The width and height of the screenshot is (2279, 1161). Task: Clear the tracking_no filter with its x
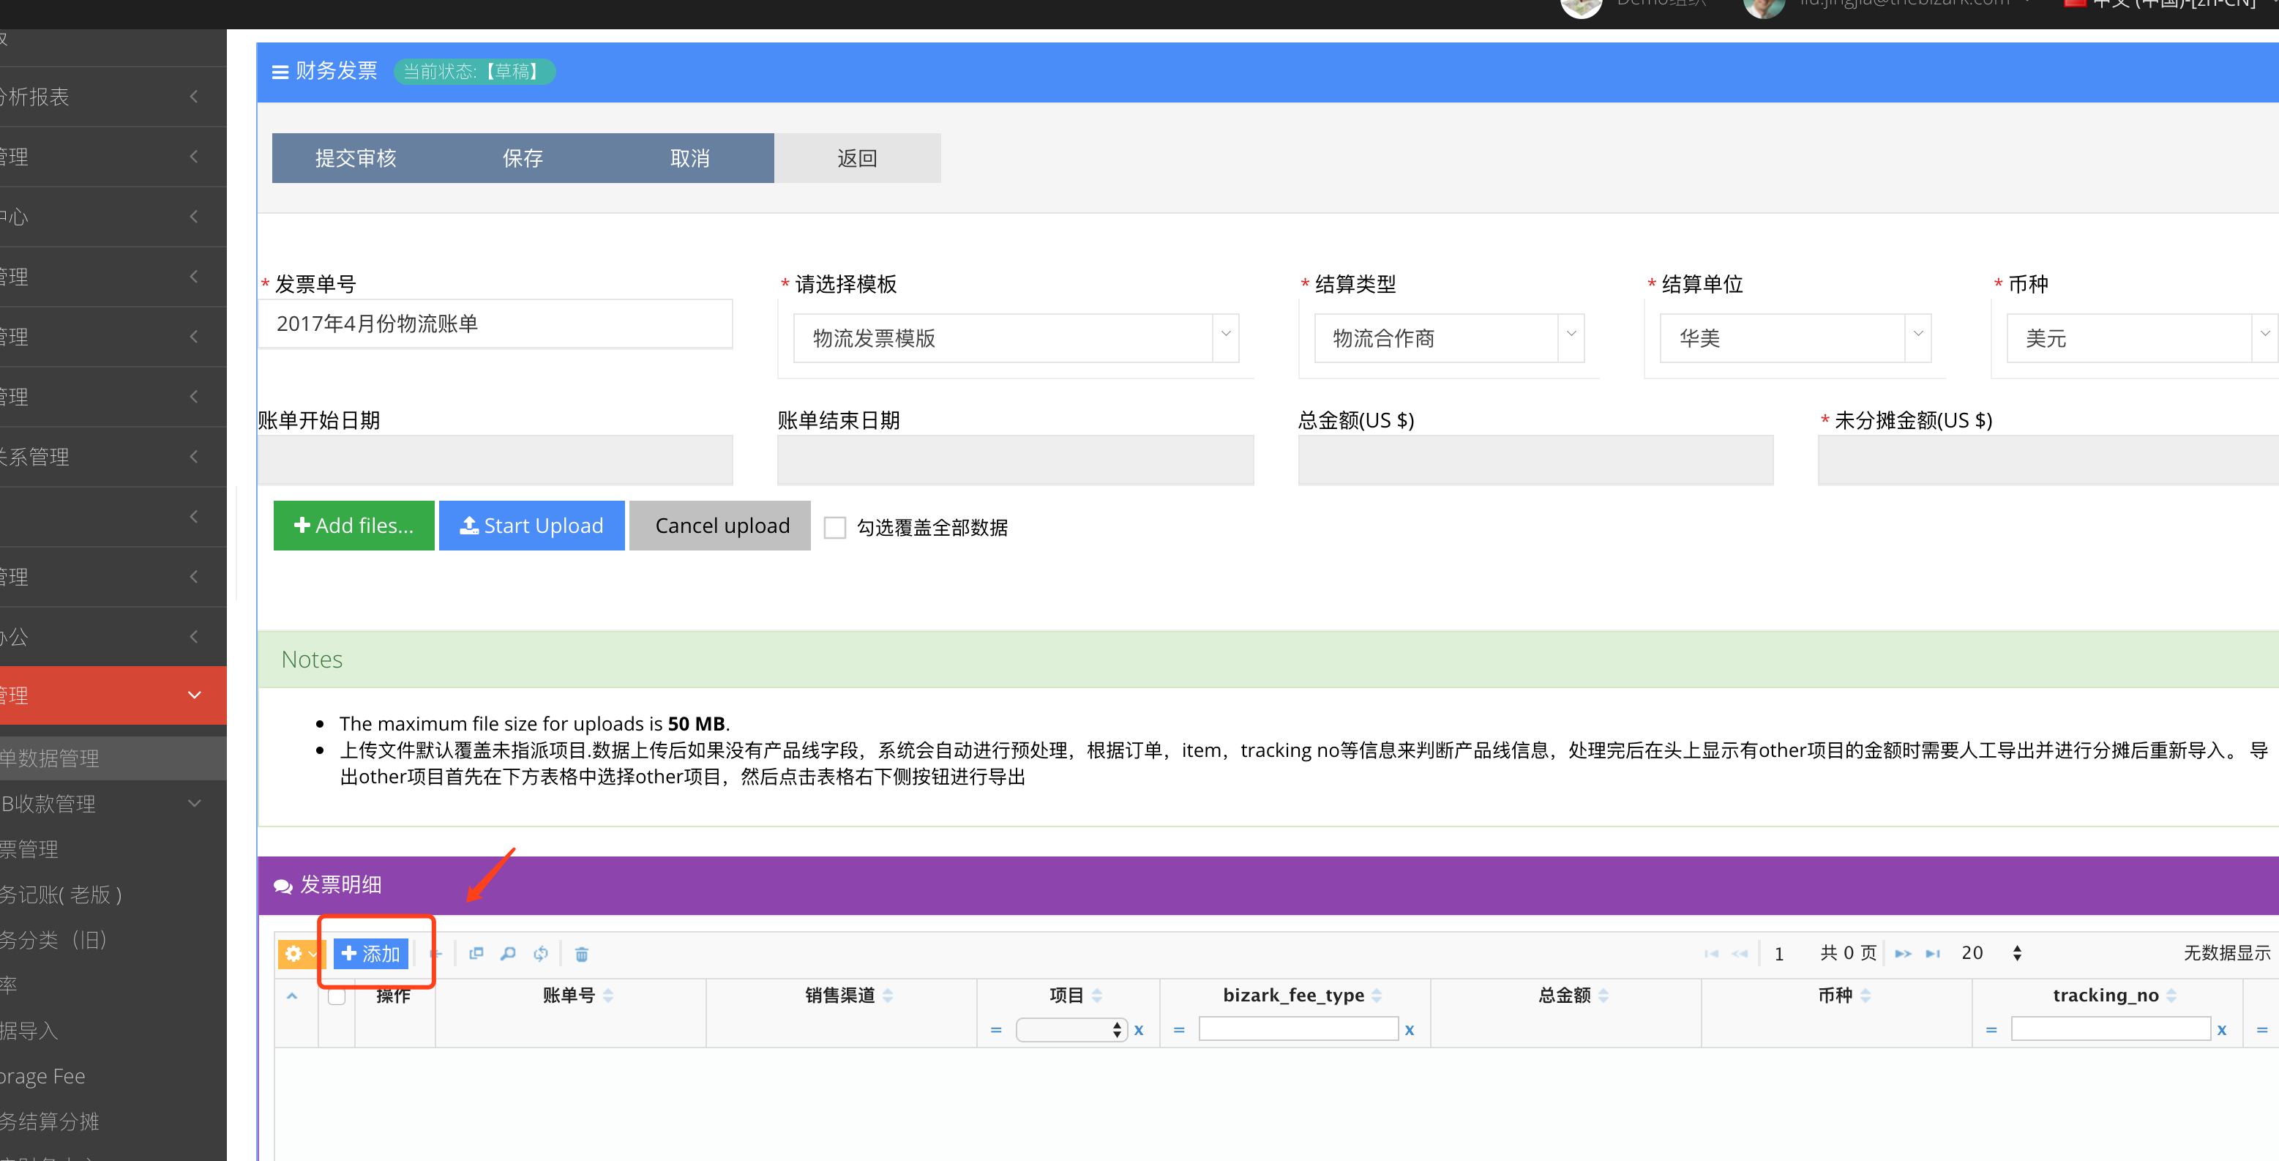[2221, 1030]
